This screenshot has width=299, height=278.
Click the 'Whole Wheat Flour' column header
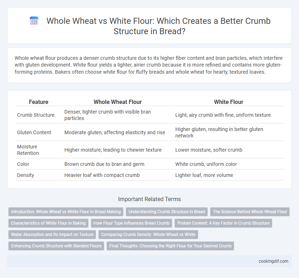click(117, 102)
